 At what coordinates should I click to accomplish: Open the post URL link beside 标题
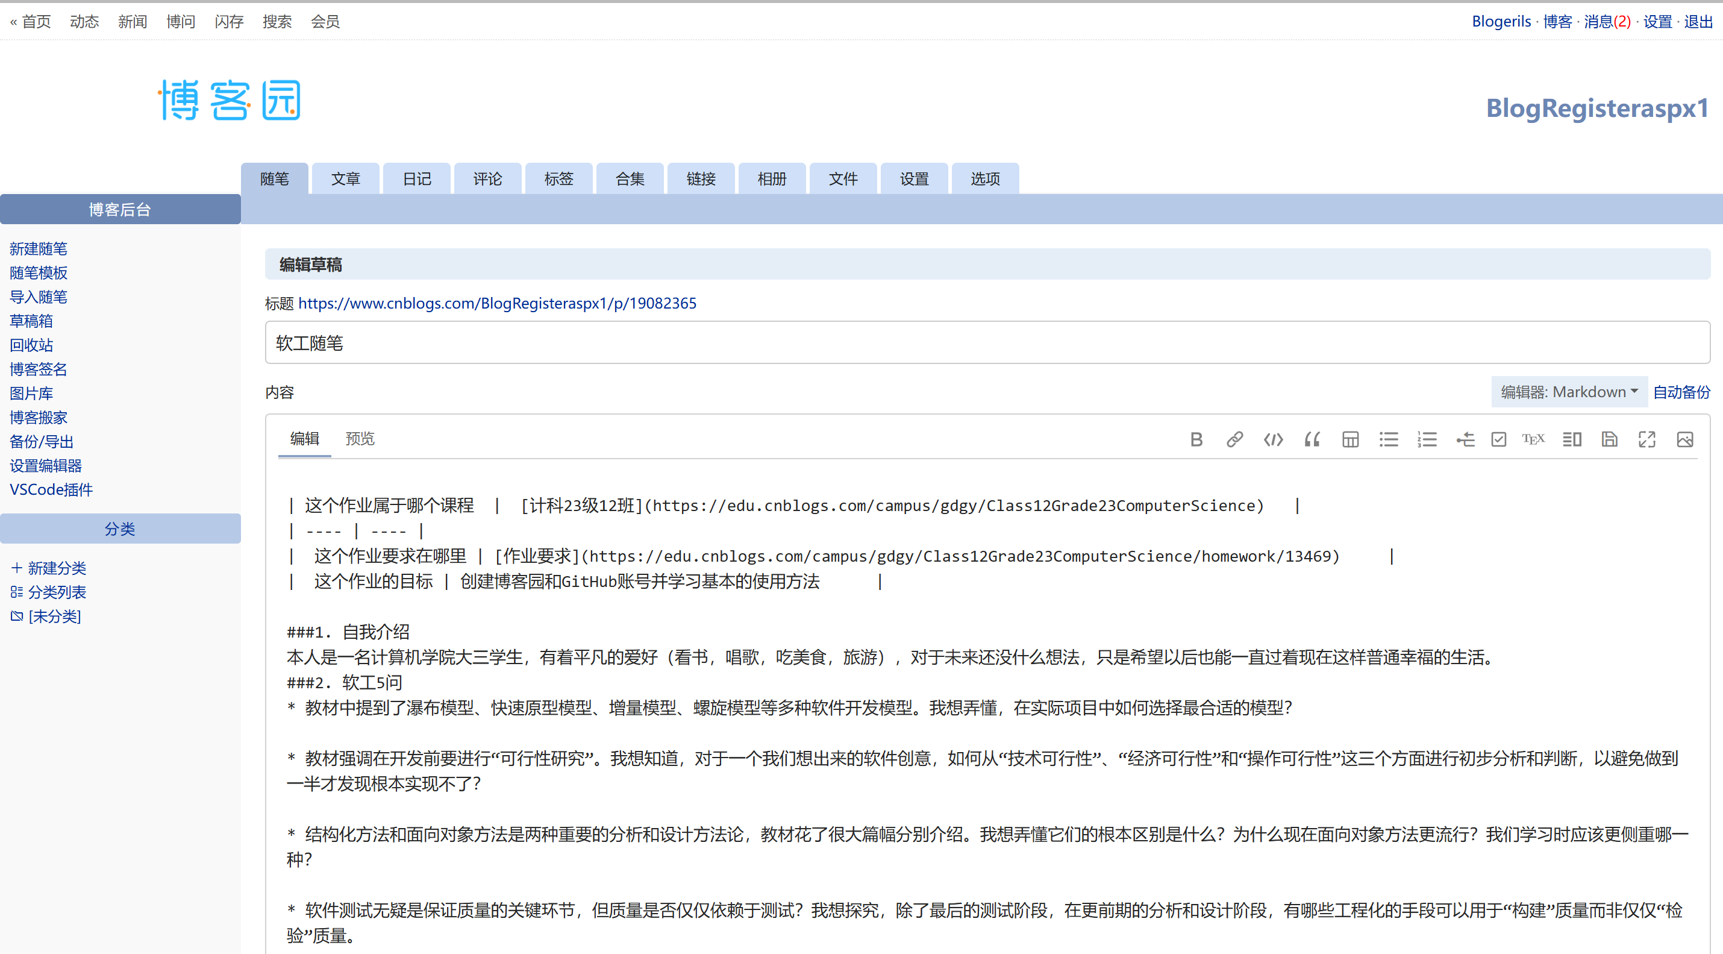[497, 303]
